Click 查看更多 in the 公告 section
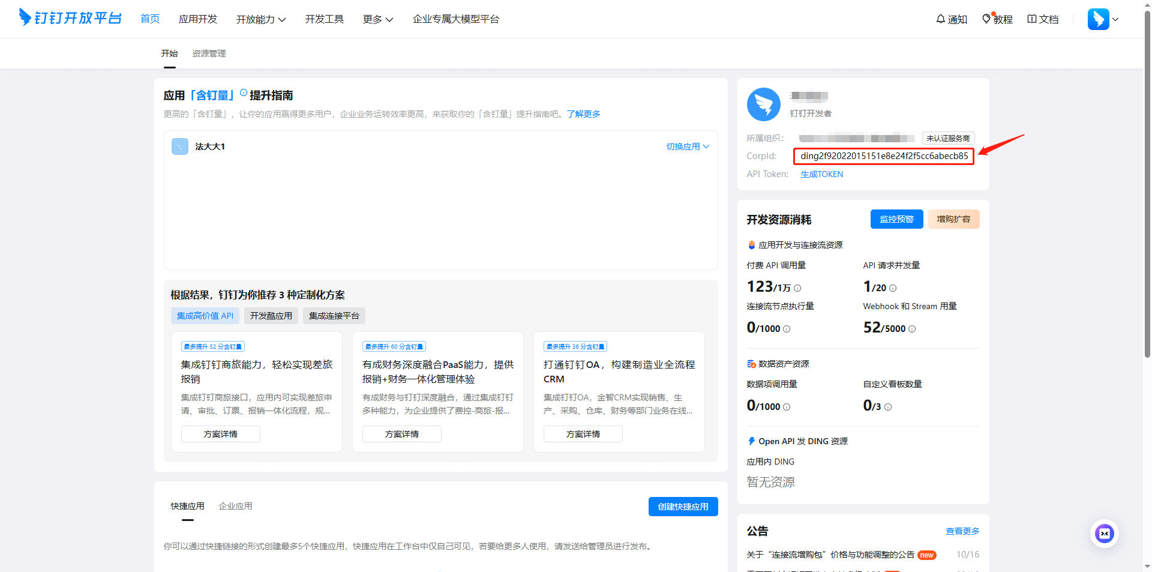 tap(963, 531)
